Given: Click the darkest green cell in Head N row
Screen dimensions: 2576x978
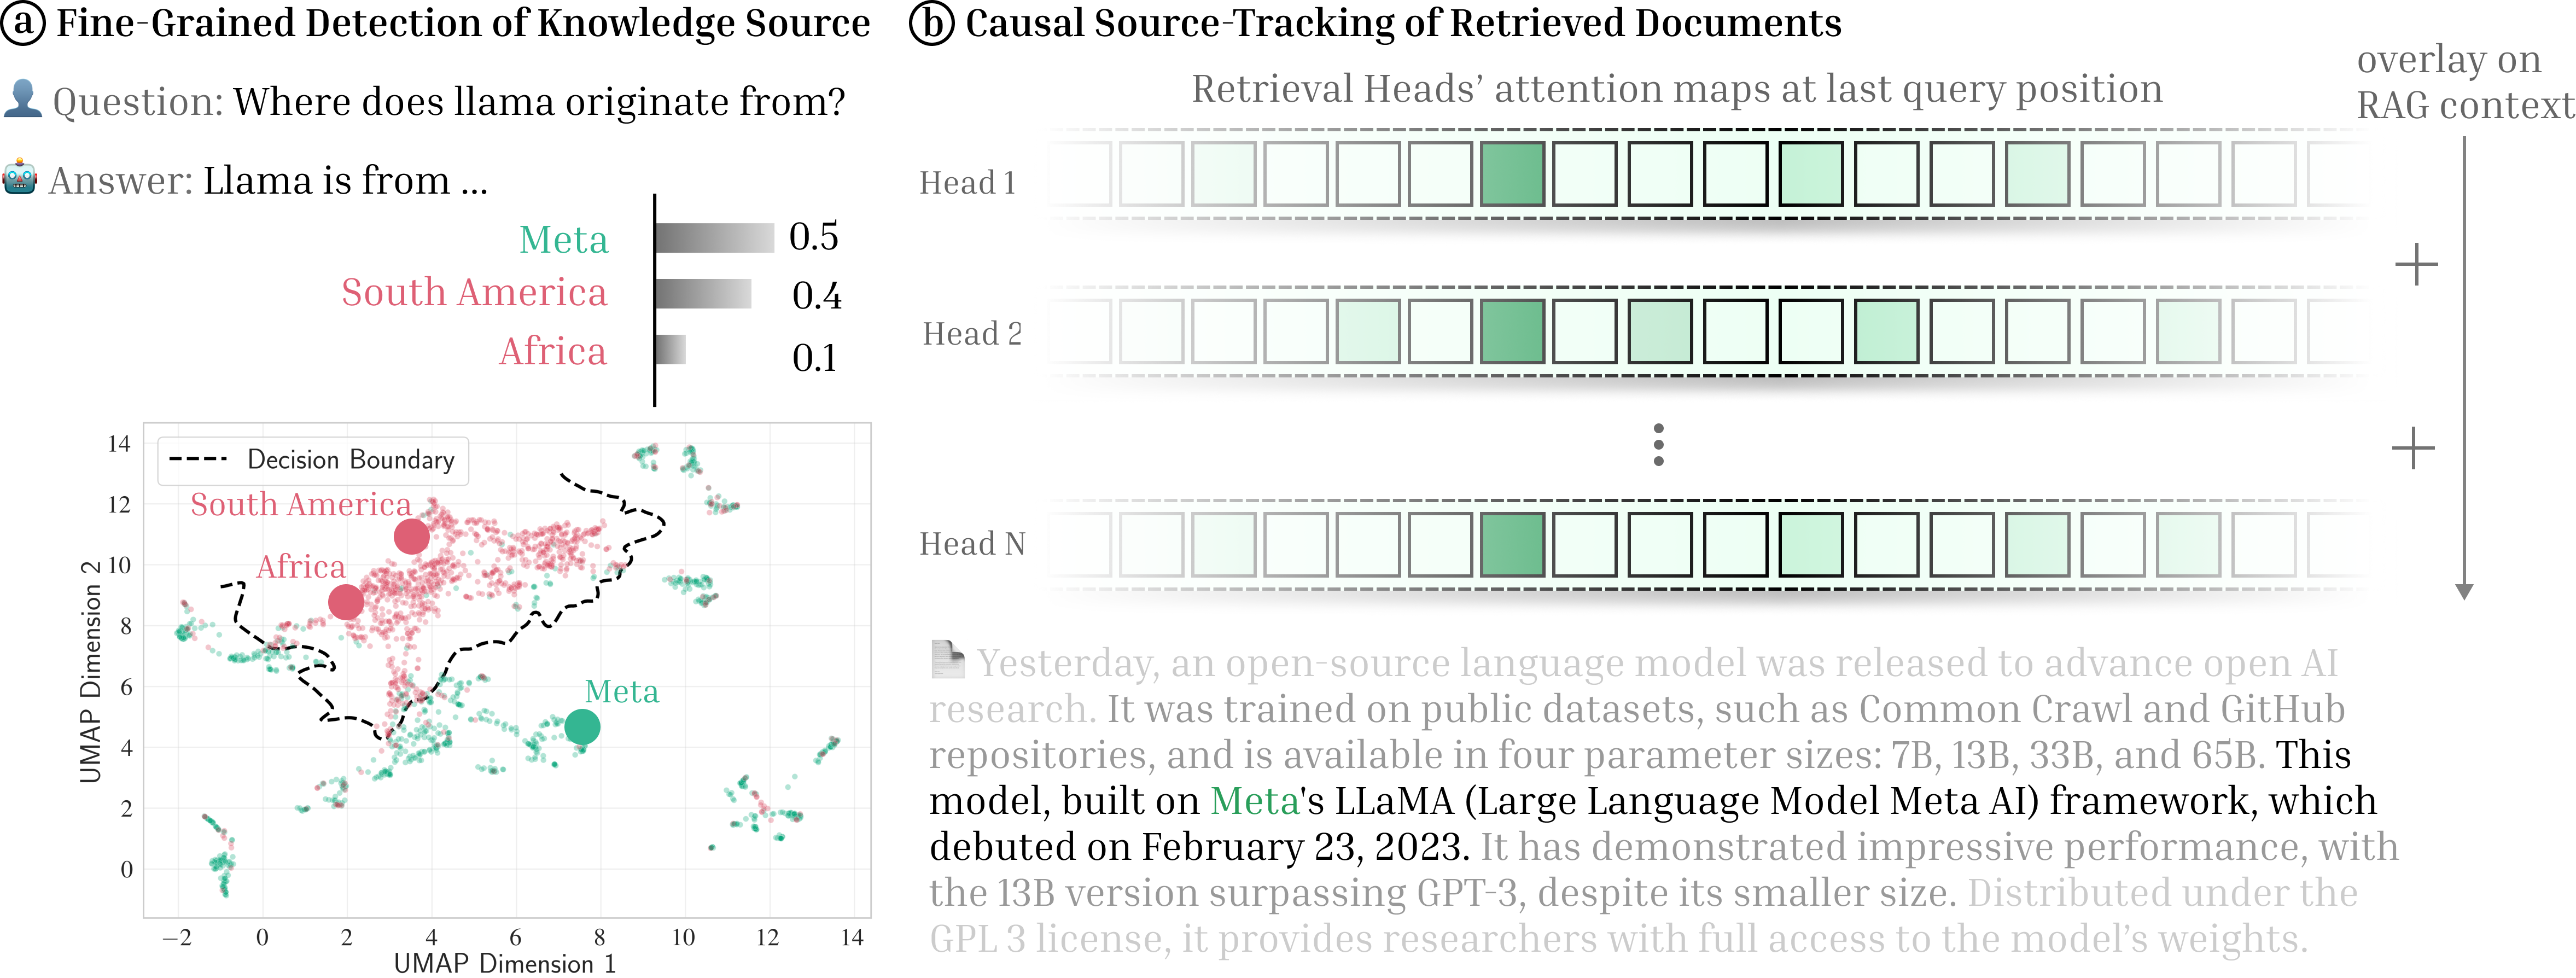Looking at the screenshot, I should pos(1512,545).
